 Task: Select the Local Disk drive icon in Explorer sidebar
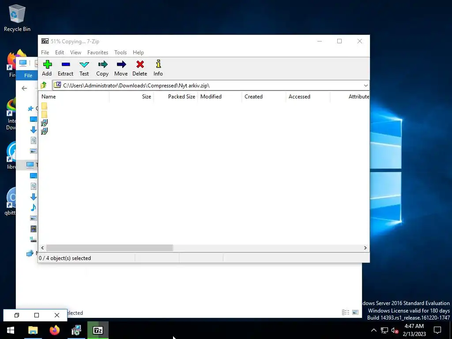click(x=34, y=239)
